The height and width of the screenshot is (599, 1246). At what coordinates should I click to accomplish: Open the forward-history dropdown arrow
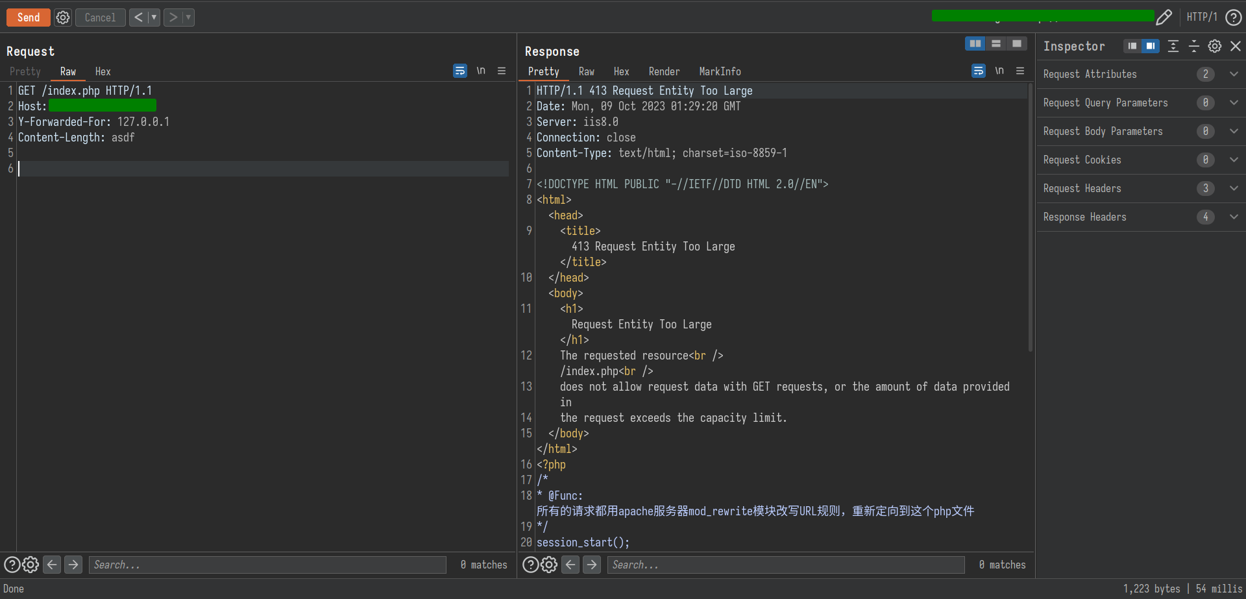pos(188,18)
